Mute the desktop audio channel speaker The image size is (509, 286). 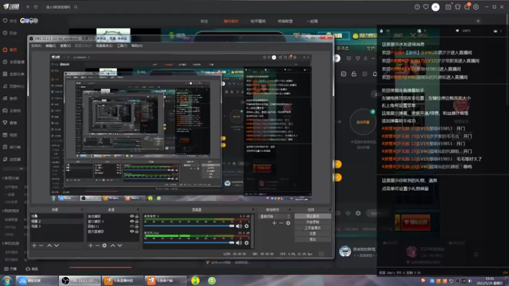tap(239, 226)
